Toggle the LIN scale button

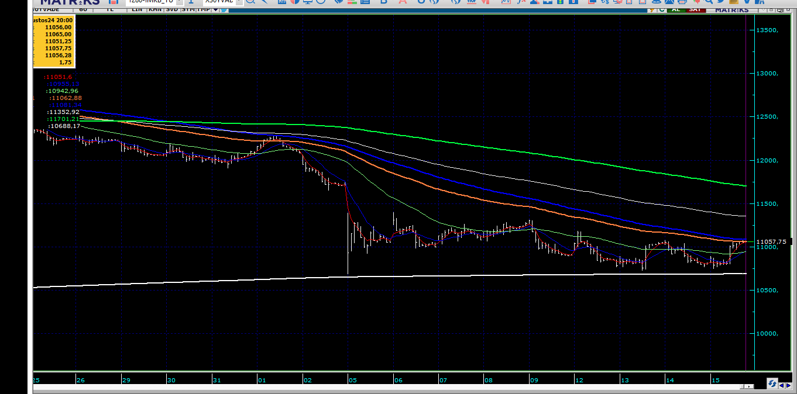(x=137, y=9)
